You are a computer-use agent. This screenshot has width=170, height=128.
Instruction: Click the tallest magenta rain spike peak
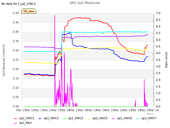pos(55,15)
